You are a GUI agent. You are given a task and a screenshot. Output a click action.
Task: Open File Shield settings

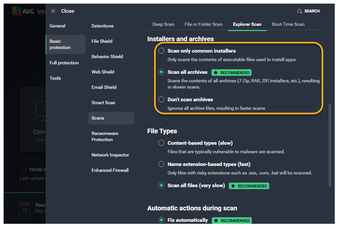[102, 41]
